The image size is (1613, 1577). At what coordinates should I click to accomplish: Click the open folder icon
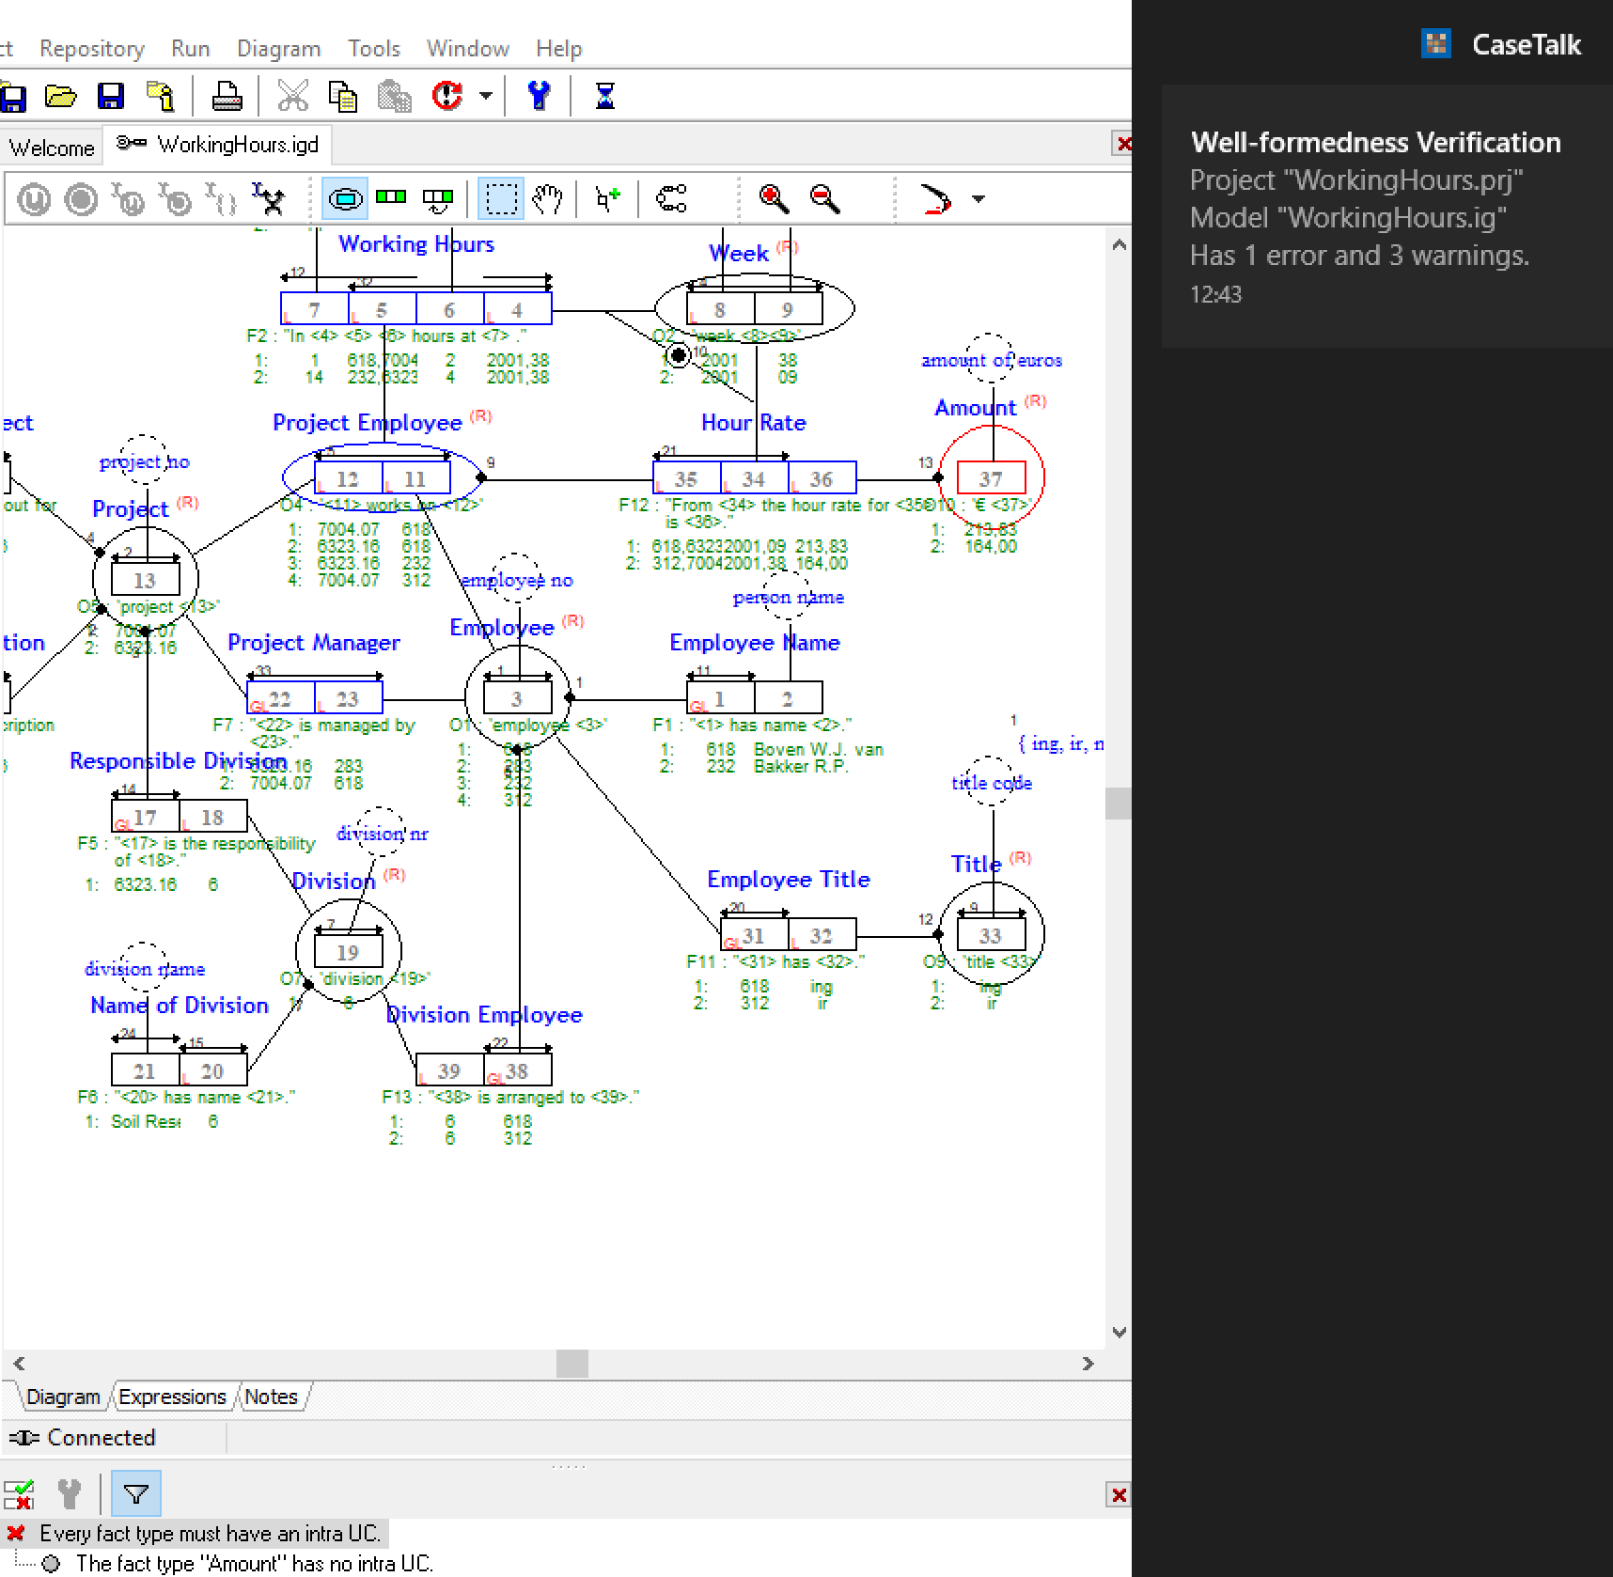click(61, 96)
